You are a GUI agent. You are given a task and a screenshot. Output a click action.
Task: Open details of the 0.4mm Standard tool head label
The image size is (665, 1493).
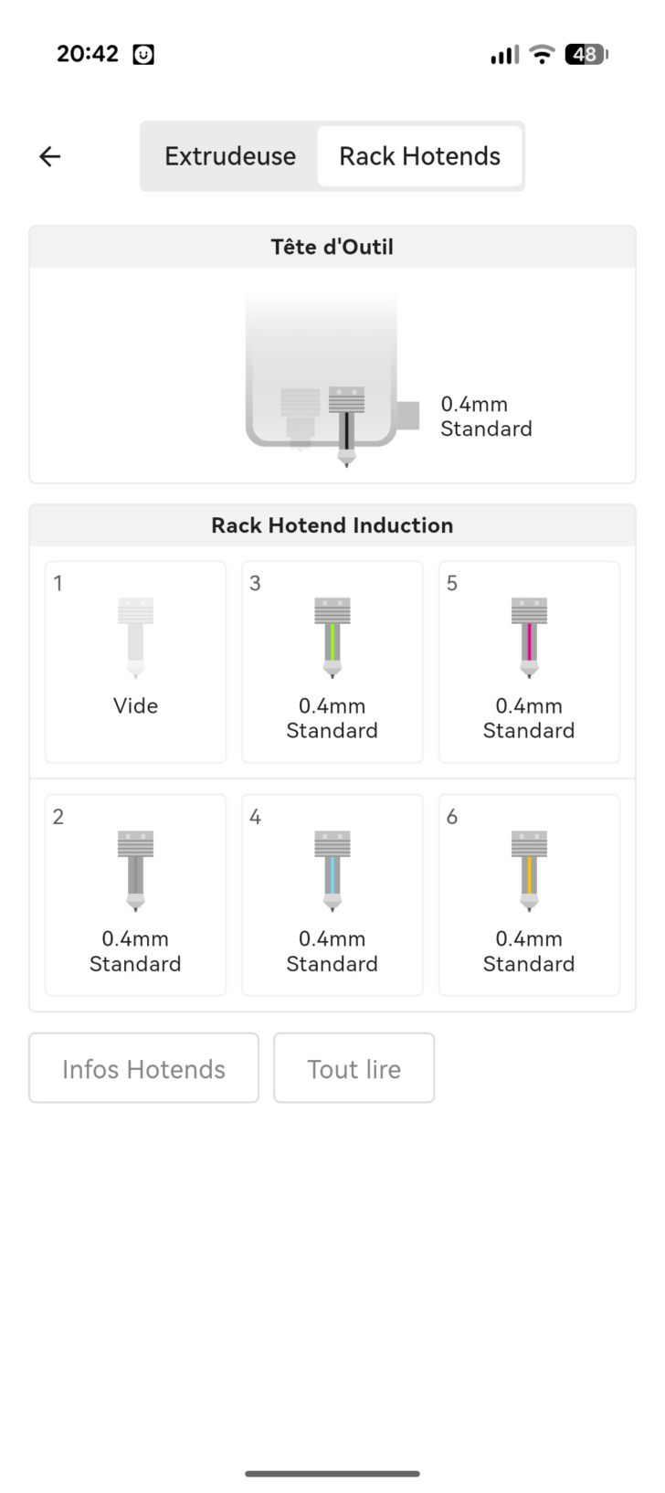click(x=486, y=416)
